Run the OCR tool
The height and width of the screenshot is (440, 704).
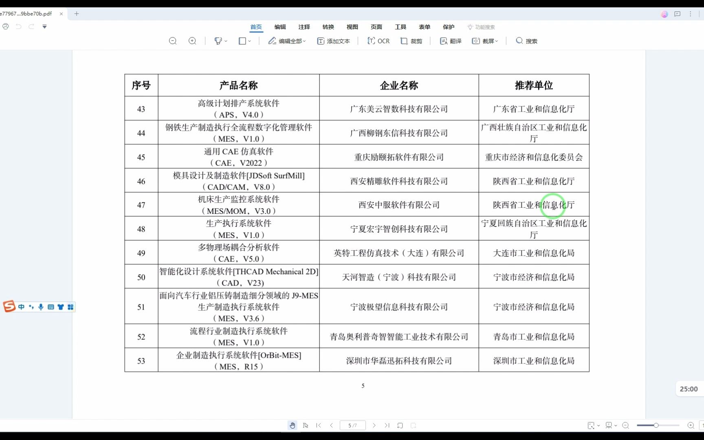(x=378, y=41)
